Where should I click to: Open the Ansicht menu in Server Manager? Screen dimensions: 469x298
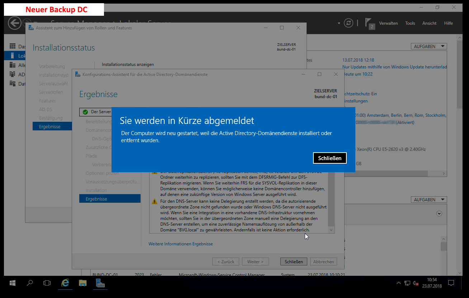(x=429, y=23)
